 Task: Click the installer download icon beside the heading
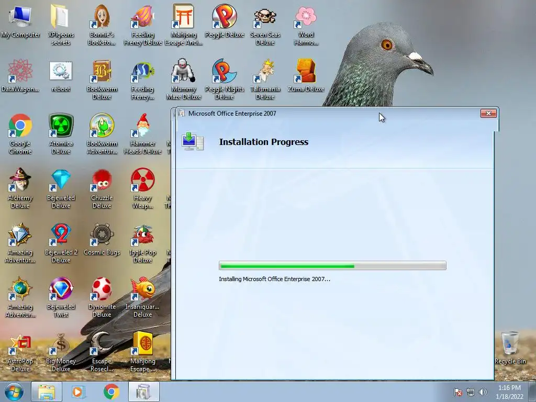193,141
